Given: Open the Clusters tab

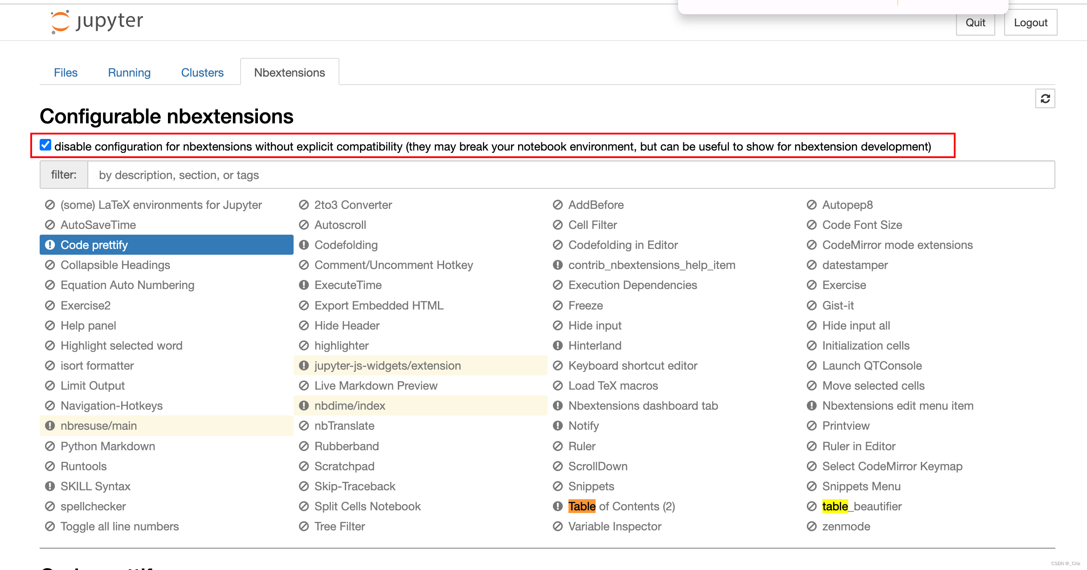Looking at the screenshot, I should point(202,72).
